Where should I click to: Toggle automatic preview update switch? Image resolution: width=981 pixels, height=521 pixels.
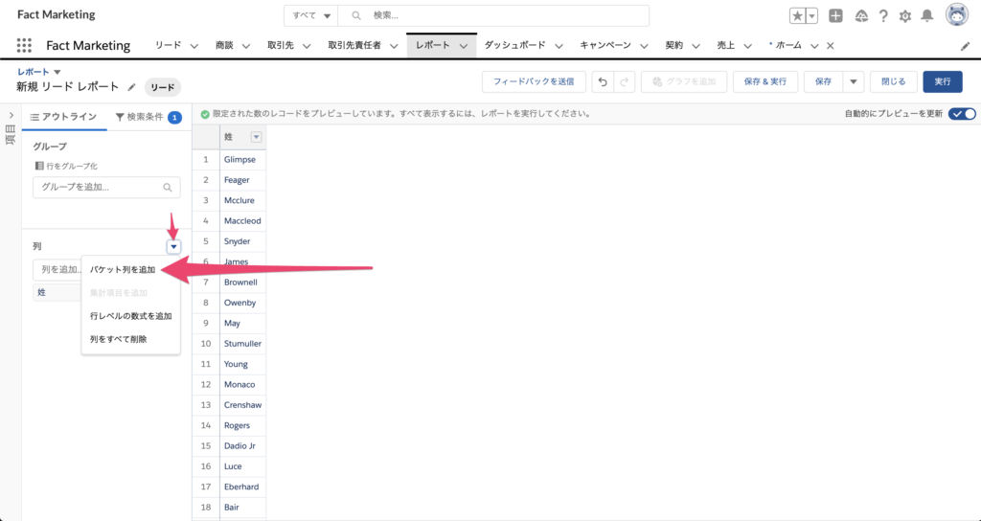(962, 114)
